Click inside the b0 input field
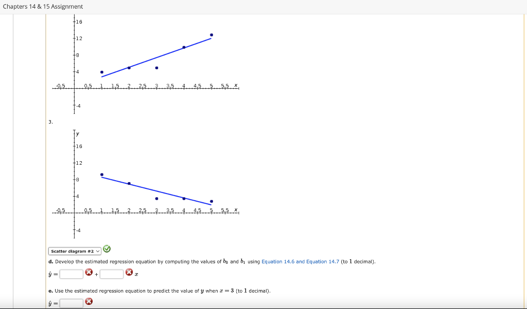The height and width of the screenshot is (309, 527). pos(71,274)
